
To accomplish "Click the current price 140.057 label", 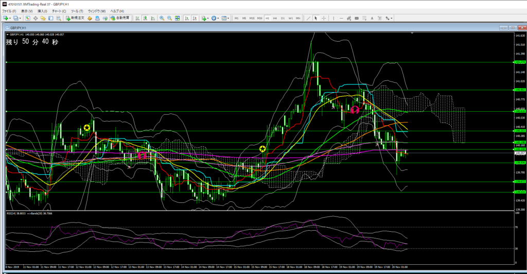I will coord(520,153).
